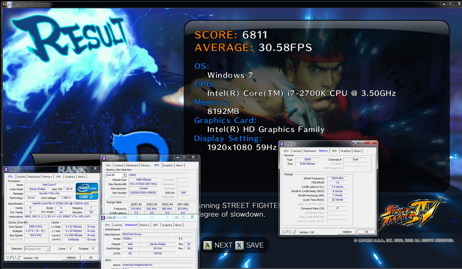Close the Memory CPU-Z window

tap(371, 143)
